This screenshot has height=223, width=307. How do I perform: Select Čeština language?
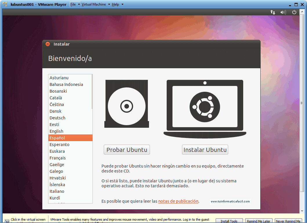pos(70,105)
